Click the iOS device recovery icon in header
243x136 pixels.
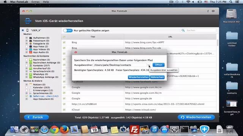(28, 21)
